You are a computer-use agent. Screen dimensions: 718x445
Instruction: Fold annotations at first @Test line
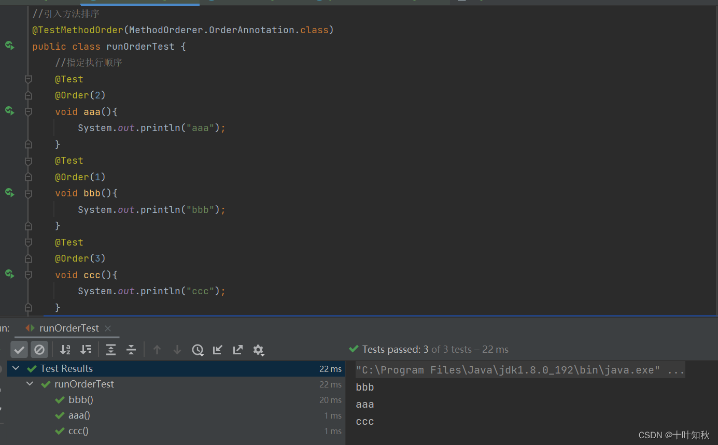pos(29,79)
